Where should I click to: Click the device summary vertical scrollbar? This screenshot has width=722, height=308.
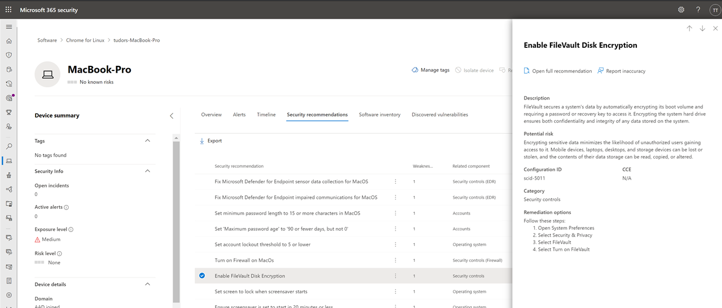(176, 225)
